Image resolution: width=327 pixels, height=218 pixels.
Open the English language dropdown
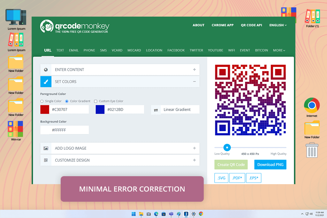[278, 25]
